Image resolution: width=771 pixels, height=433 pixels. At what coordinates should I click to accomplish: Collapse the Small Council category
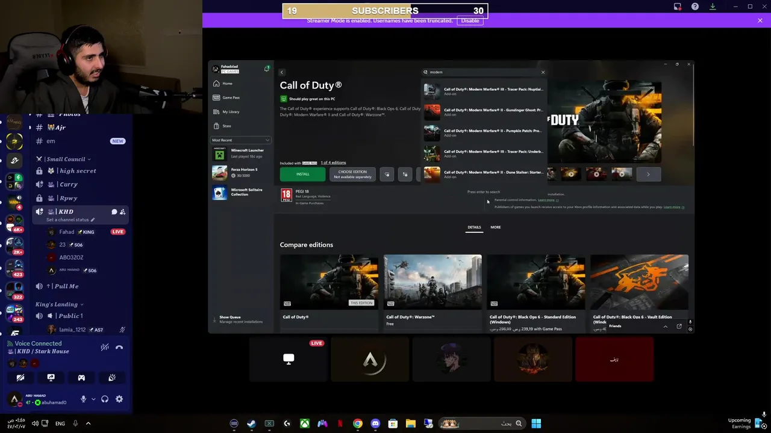[x=63, y=159]
